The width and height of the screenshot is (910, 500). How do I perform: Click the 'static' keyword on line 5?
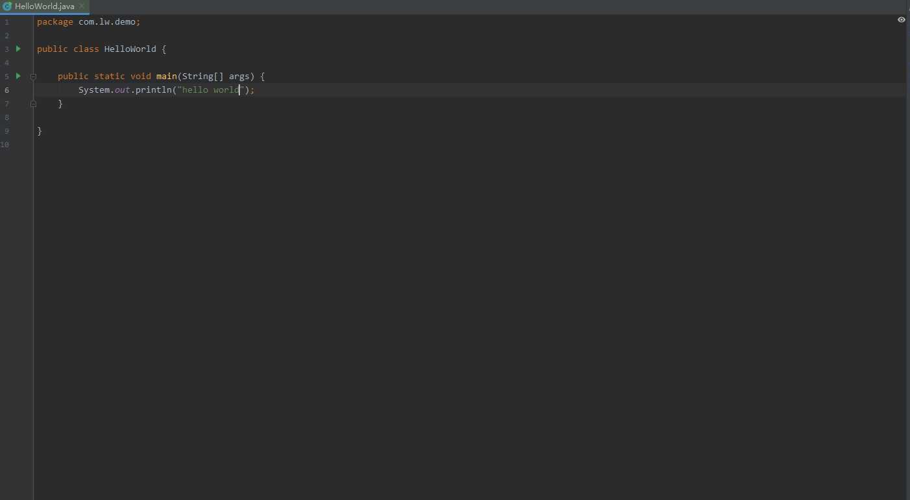(110, 76)
